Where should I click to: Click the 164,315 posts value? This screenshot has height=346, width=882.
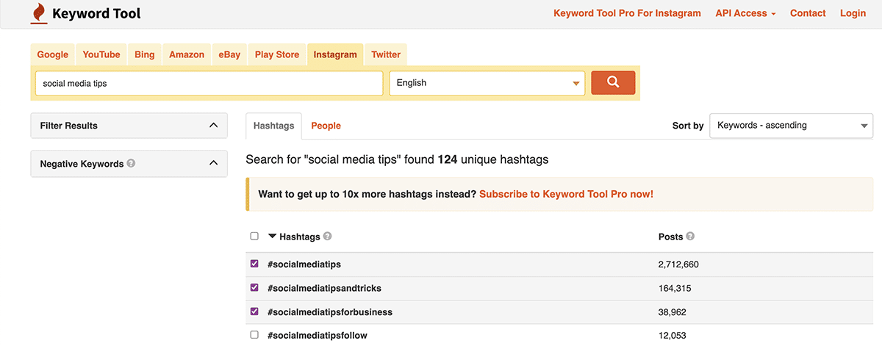pos(675,288)
